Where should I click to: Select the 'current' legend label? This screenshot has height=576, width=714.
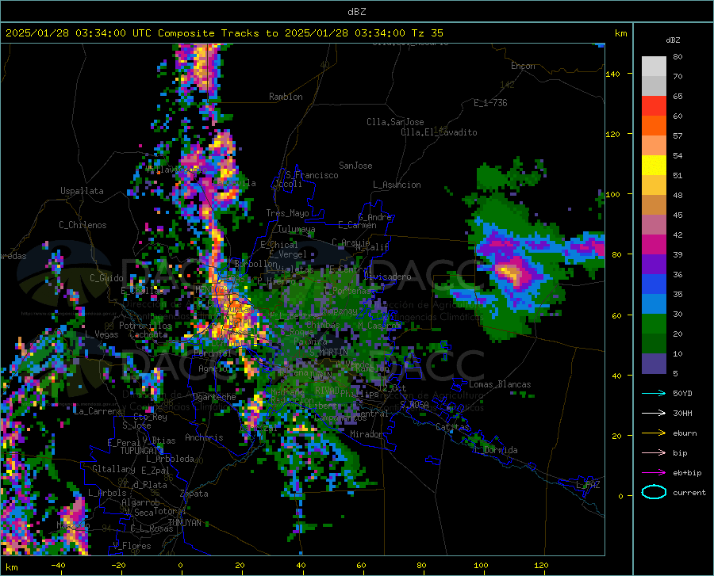click(689, 492)
